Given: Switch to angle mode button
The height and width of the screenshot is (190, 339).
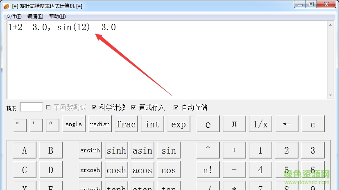Looking at the screenshot, I should pyautogui.click(x=74, y=124).
